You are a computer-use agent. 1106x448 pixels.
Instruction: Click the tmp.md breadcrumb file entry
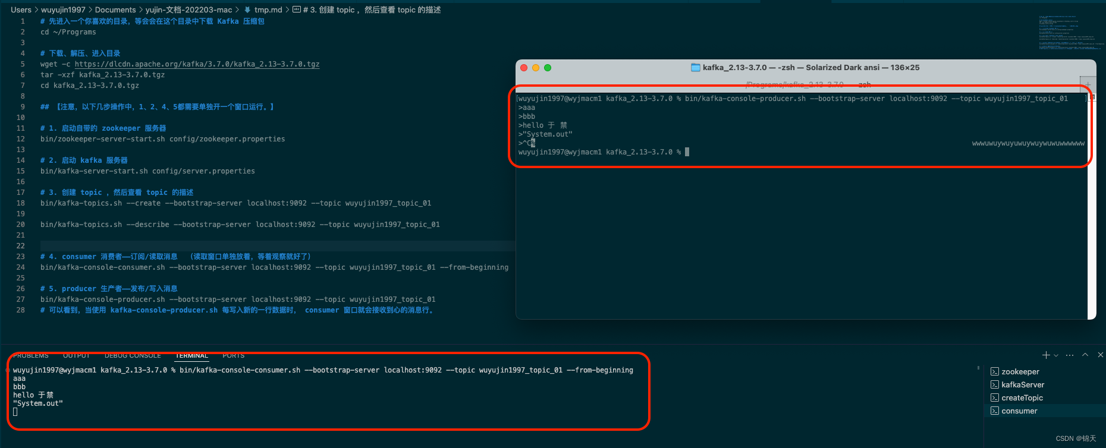pos(268,10)
